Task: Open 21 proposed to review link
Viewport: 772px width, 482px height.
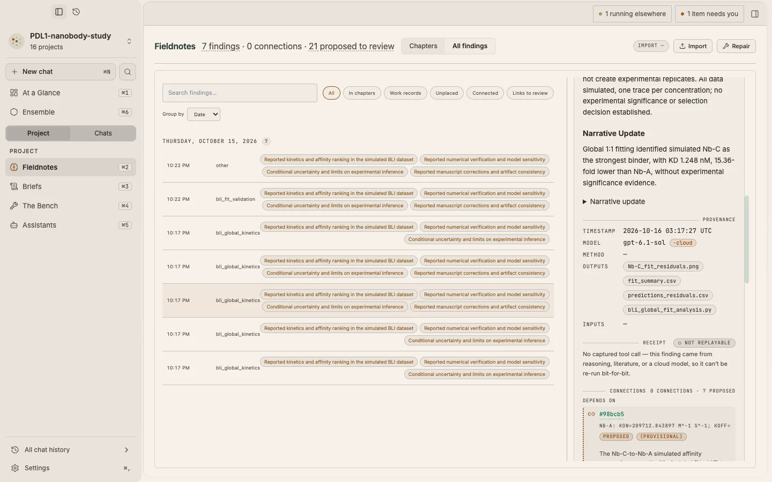Action: click(351, 47)
